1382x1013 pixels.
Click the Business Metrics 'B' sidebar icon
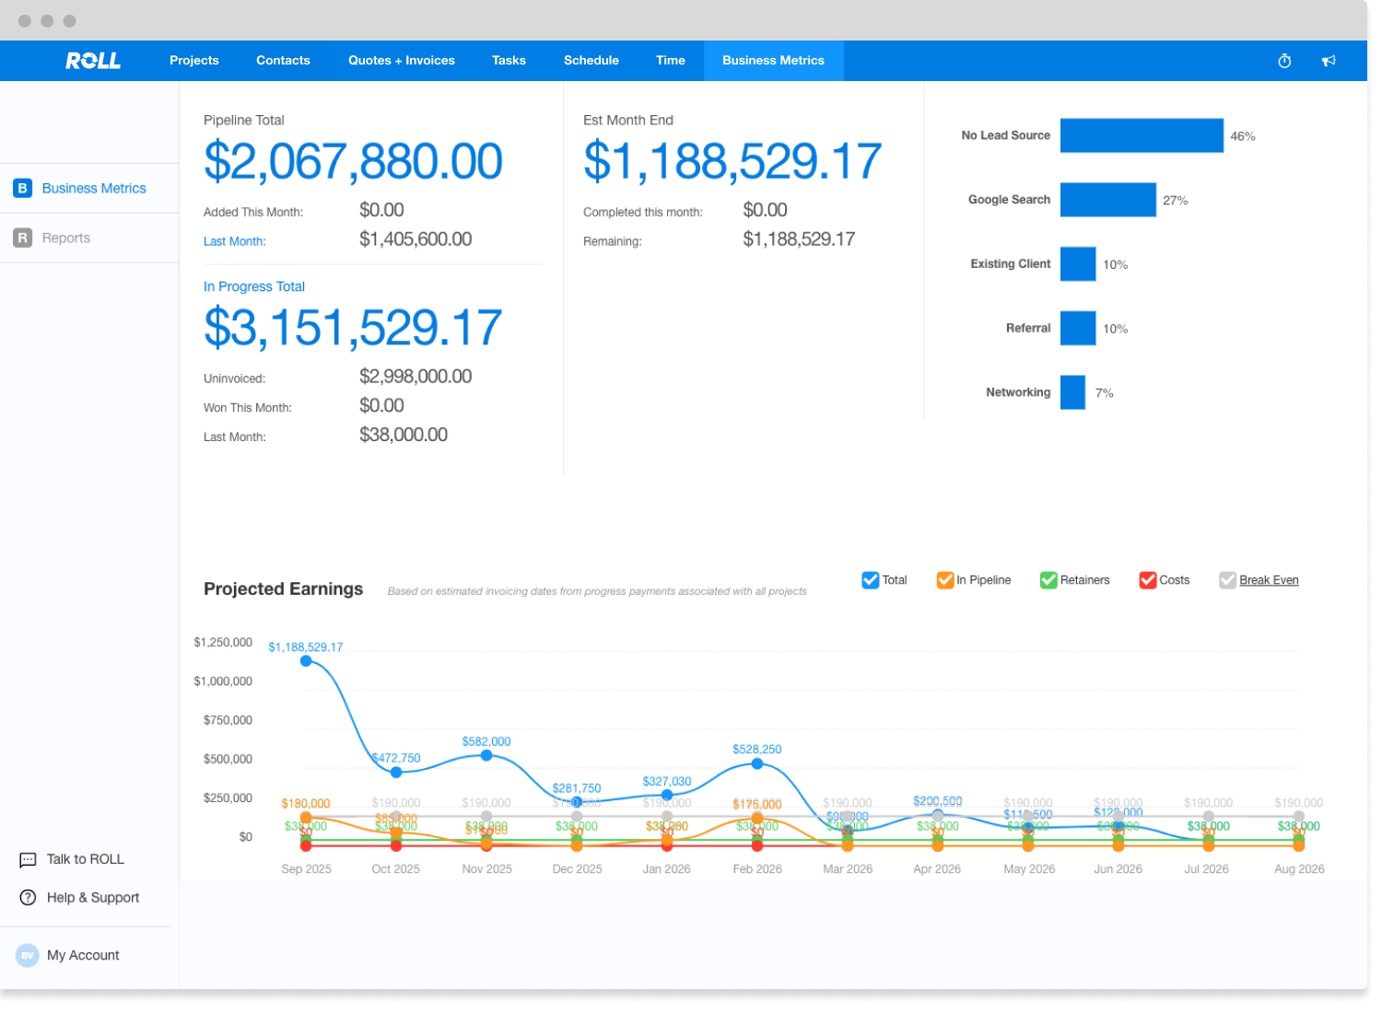point(23,188)
